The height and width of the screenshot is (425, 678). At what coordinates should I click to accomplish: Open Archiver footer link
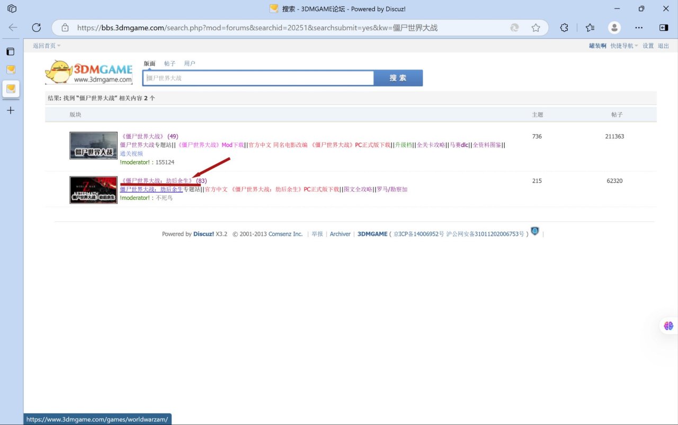(340, 234)
